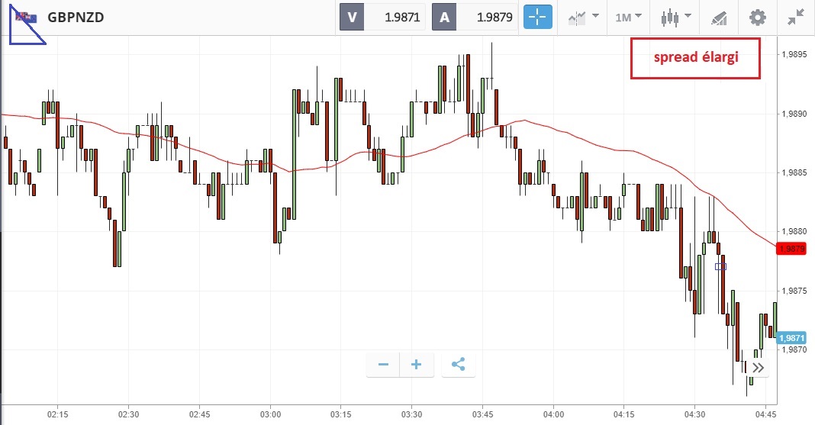Select the 'spread élargi' annotation box
The width and height of the screenshot is (815, 425).
coord(695,58)
